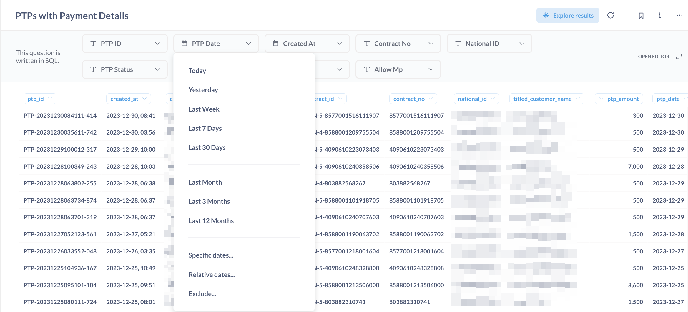The height and width of the screenshot is (312, 688).
Task: Click the OPEN EDITOR link
Action: pyautogui.click(x=653, y=57)
